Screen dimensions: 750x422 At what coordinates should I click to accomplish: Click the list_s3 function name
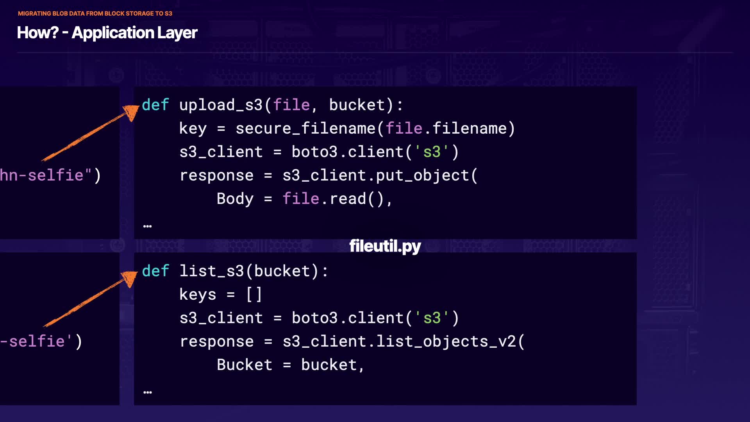[x=211, y=271]
